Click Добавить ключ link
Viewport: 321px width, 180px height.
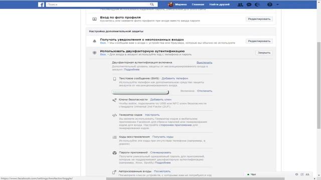[x=160, y=99]
